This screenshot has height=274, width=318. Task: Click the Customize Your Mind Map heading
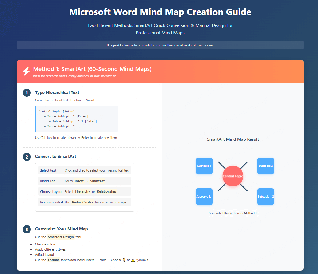click(x=62, y=229)
